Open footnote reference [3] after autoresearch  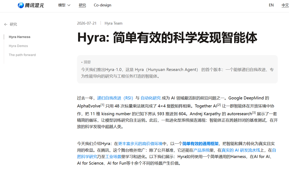tap(254, 112)
